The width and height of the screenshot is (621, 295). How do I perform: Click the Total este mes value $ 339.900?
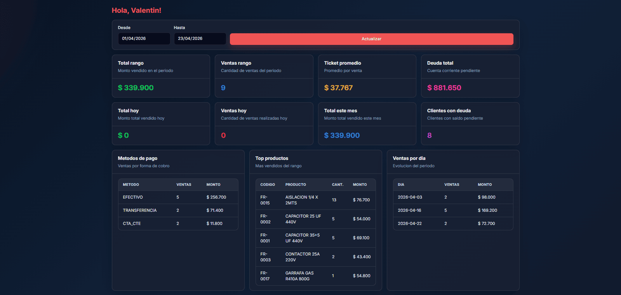(x=342, y=135)
